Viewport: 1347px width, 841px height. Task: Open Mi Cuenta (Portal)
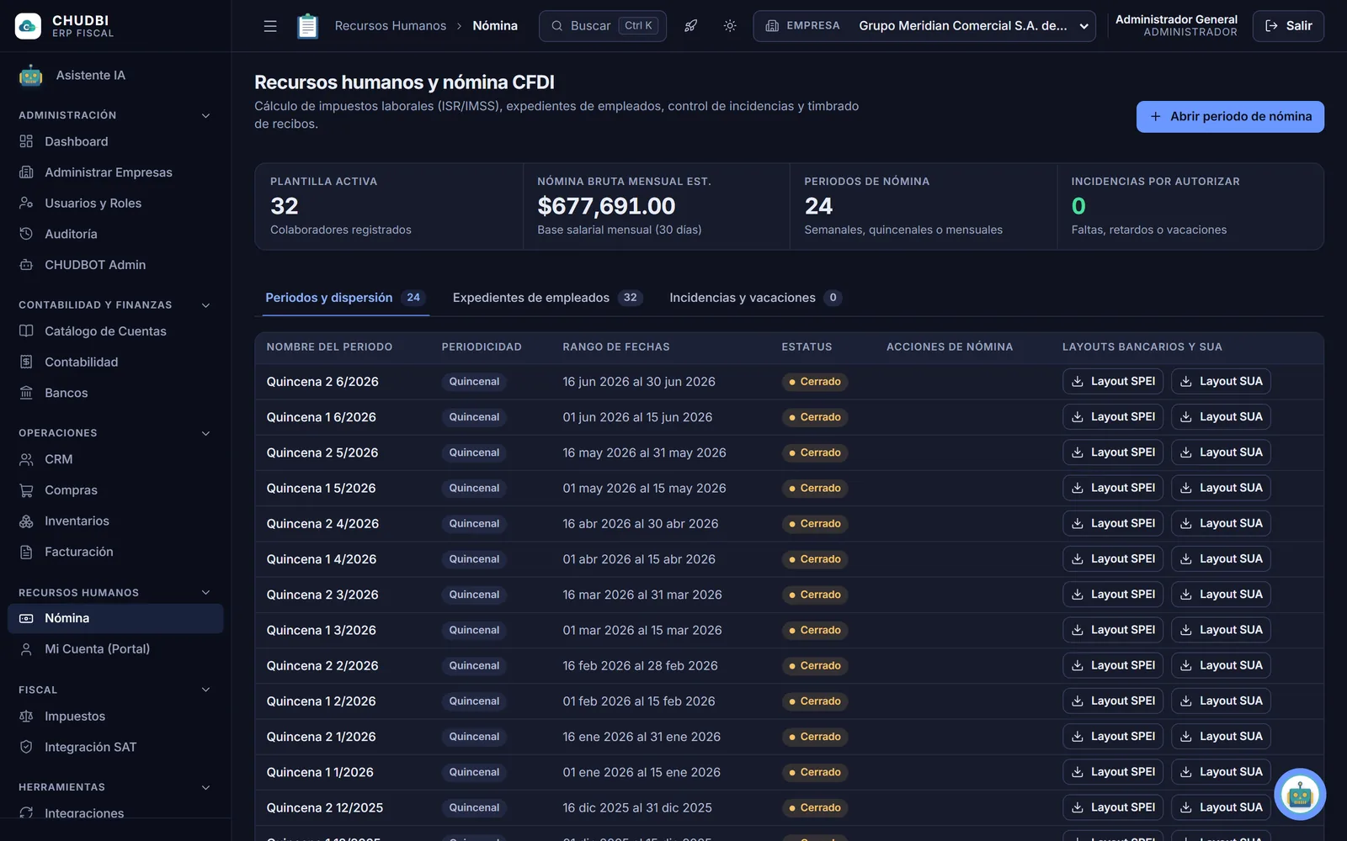click(115, 649)
